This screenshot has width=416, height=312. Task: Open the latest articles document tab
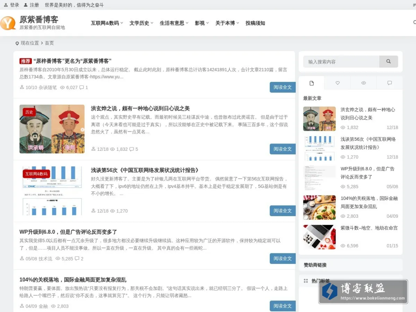311,83
